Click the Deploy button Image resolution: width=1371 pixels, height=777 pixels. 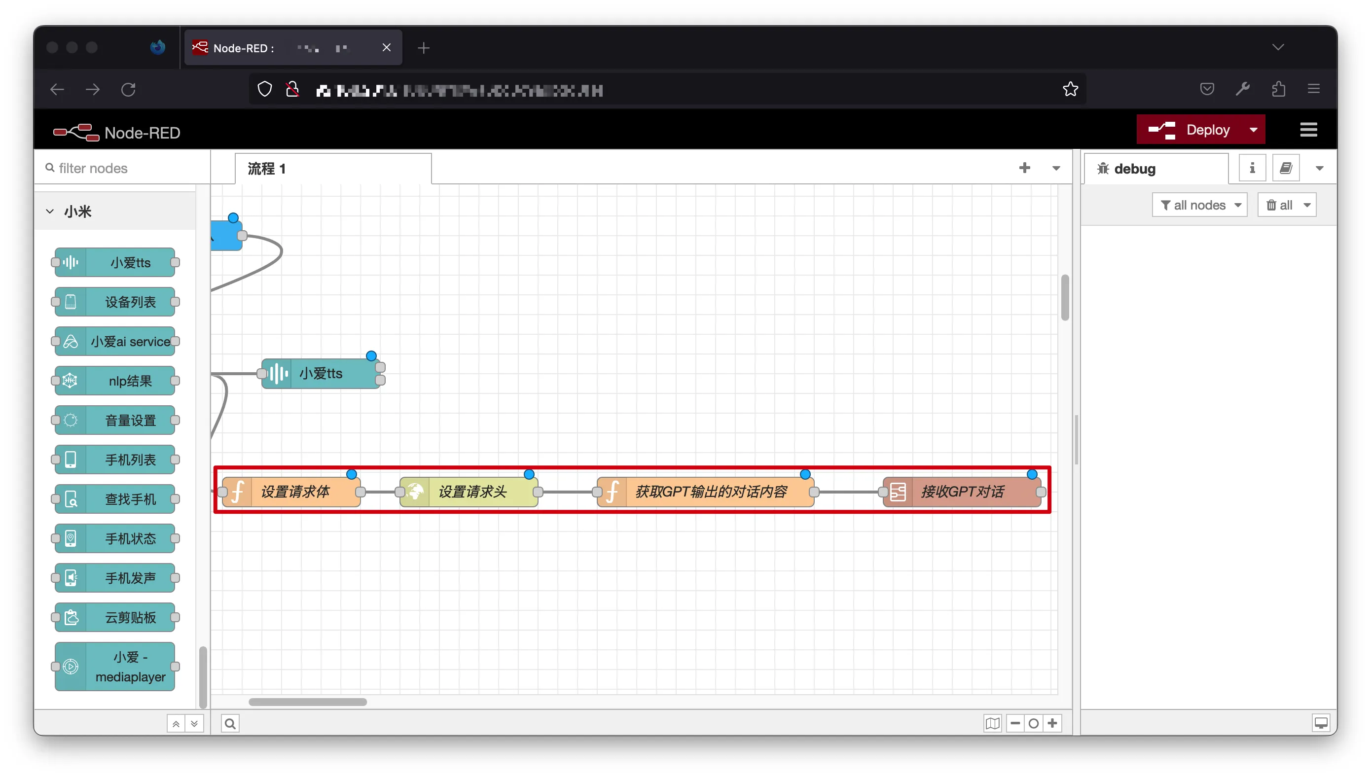click(x=1190, y=130)
